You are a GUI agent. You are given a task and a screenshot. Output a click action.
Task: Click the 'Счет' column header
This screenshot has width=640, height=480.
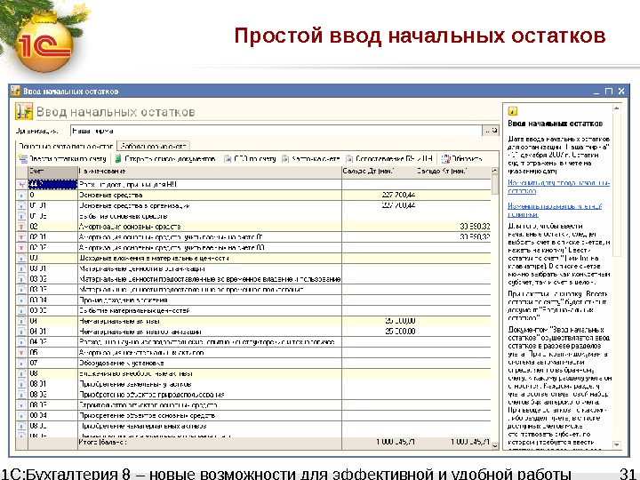(52, 172)
